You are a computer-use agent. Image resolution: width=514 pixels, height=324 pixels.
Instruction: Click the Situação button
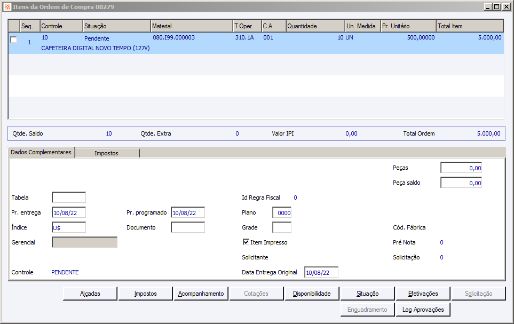pyautogui.click(x=367, y=294)
